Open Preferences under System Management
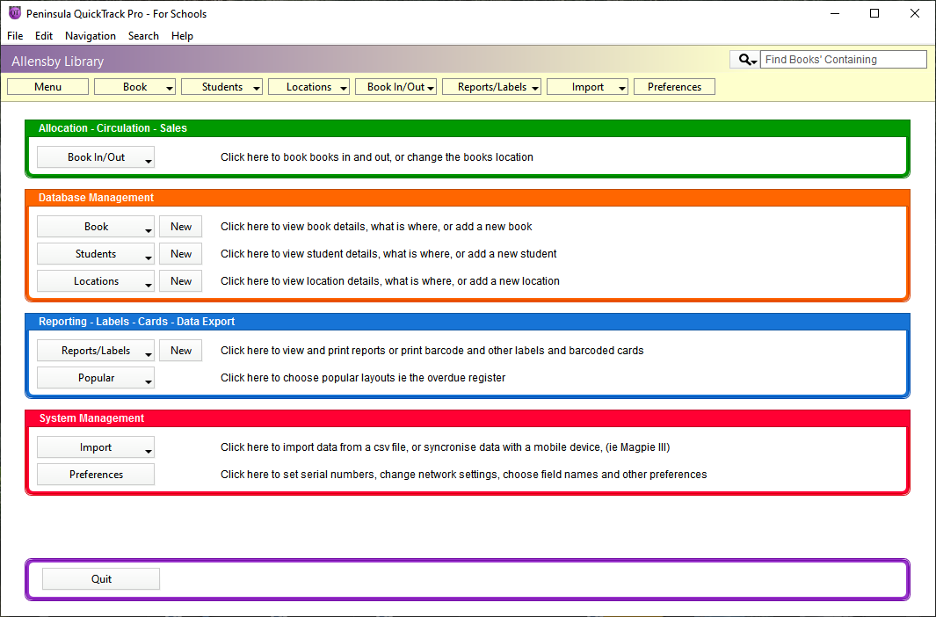Screen dimensions: 936x617 pyautogui.click(x=96, y=475)
